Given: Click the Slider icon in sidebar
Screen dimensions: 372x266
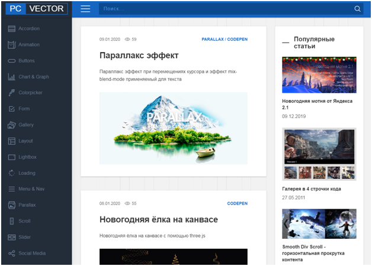Looking at the screenshot, I should click(x=11, y=238).
